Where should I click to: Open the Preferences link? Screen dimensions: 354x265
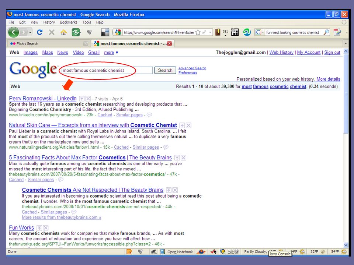click(x=188, y=73)
